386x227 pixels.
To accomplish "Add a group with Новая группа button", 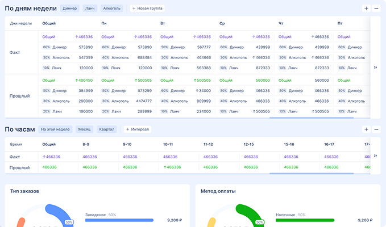I will tap(148, 9).
